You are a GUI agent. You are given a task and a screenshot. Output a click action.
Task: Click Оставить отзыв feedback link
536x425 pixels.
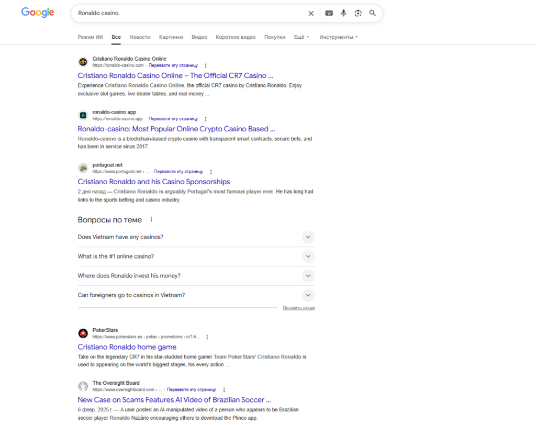coord(299,308)
